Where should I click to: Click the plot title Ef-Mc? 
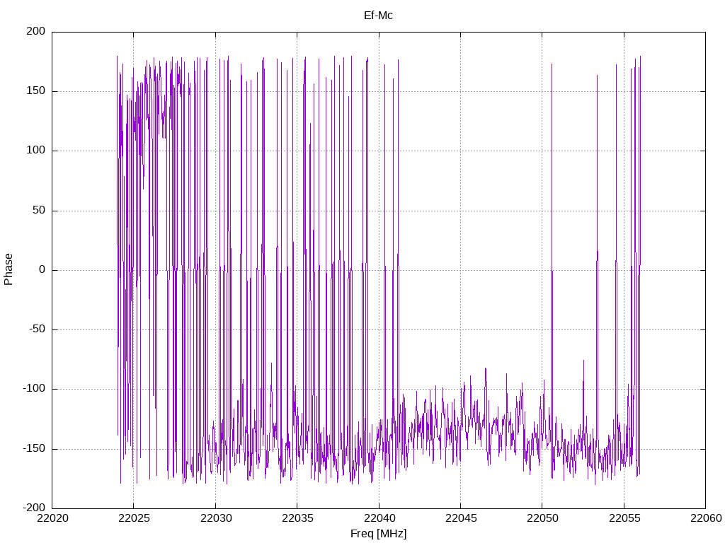pos(378,16)
